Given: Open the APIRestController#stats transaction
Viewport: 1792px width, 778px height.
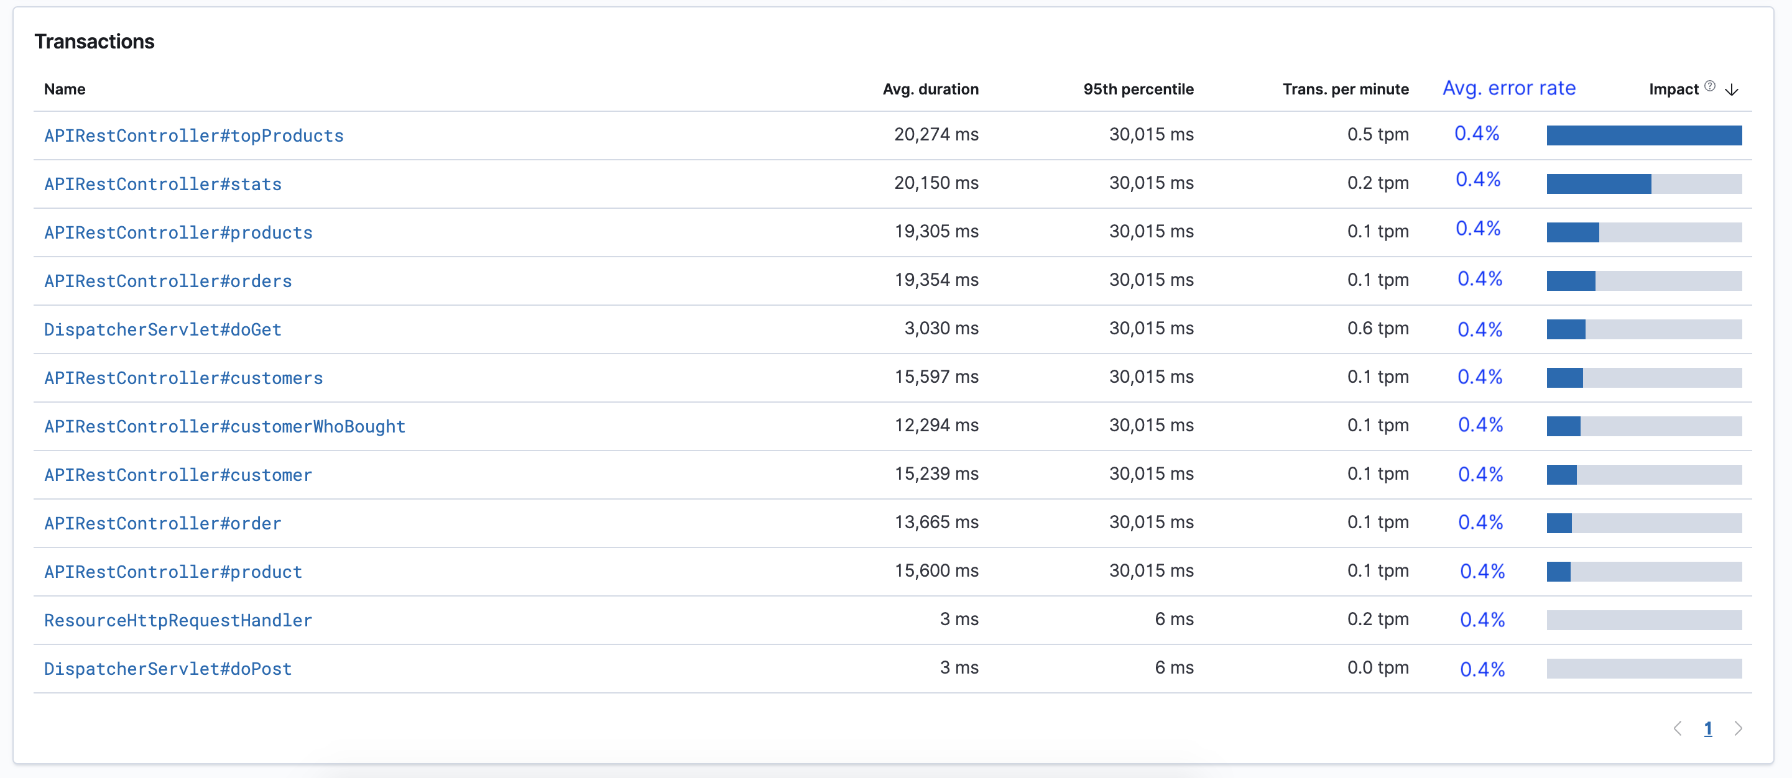Looking at the screenshot, I should 162,184.
